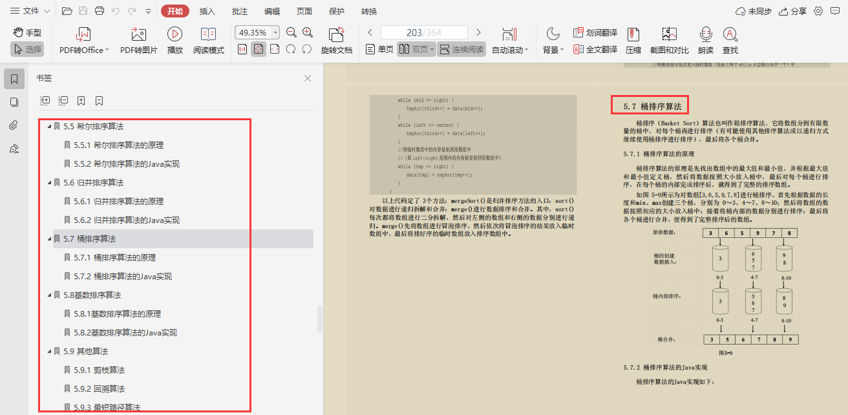
Task: Close the 书签 bookmark panel
Action: point(308,78)
